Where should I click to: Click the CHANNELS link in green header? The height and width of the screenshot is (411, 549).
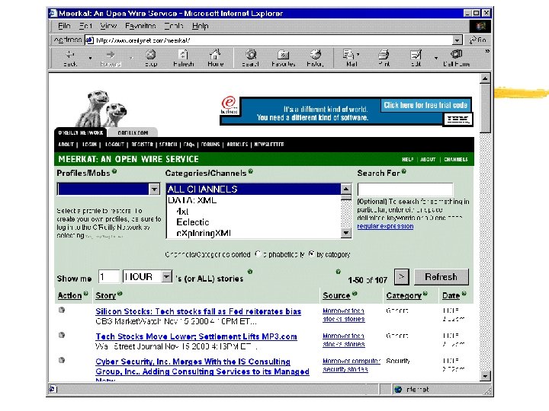pyautogui.click(x=456, y=159)
